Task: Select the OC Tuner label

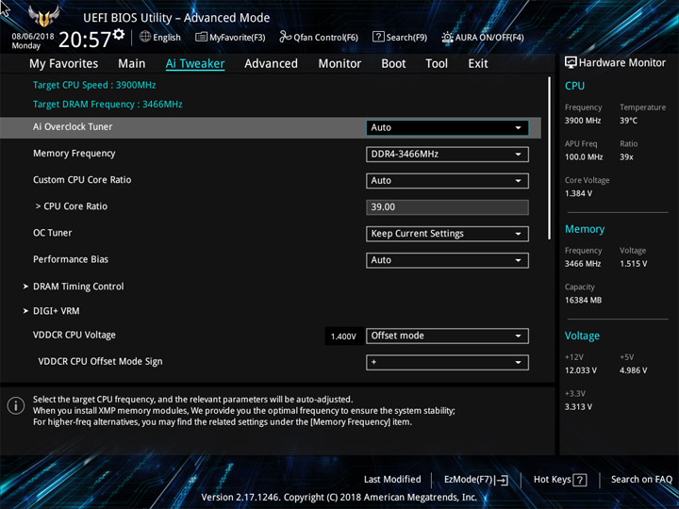Action: pyautogui.click(x=53, y=233)
